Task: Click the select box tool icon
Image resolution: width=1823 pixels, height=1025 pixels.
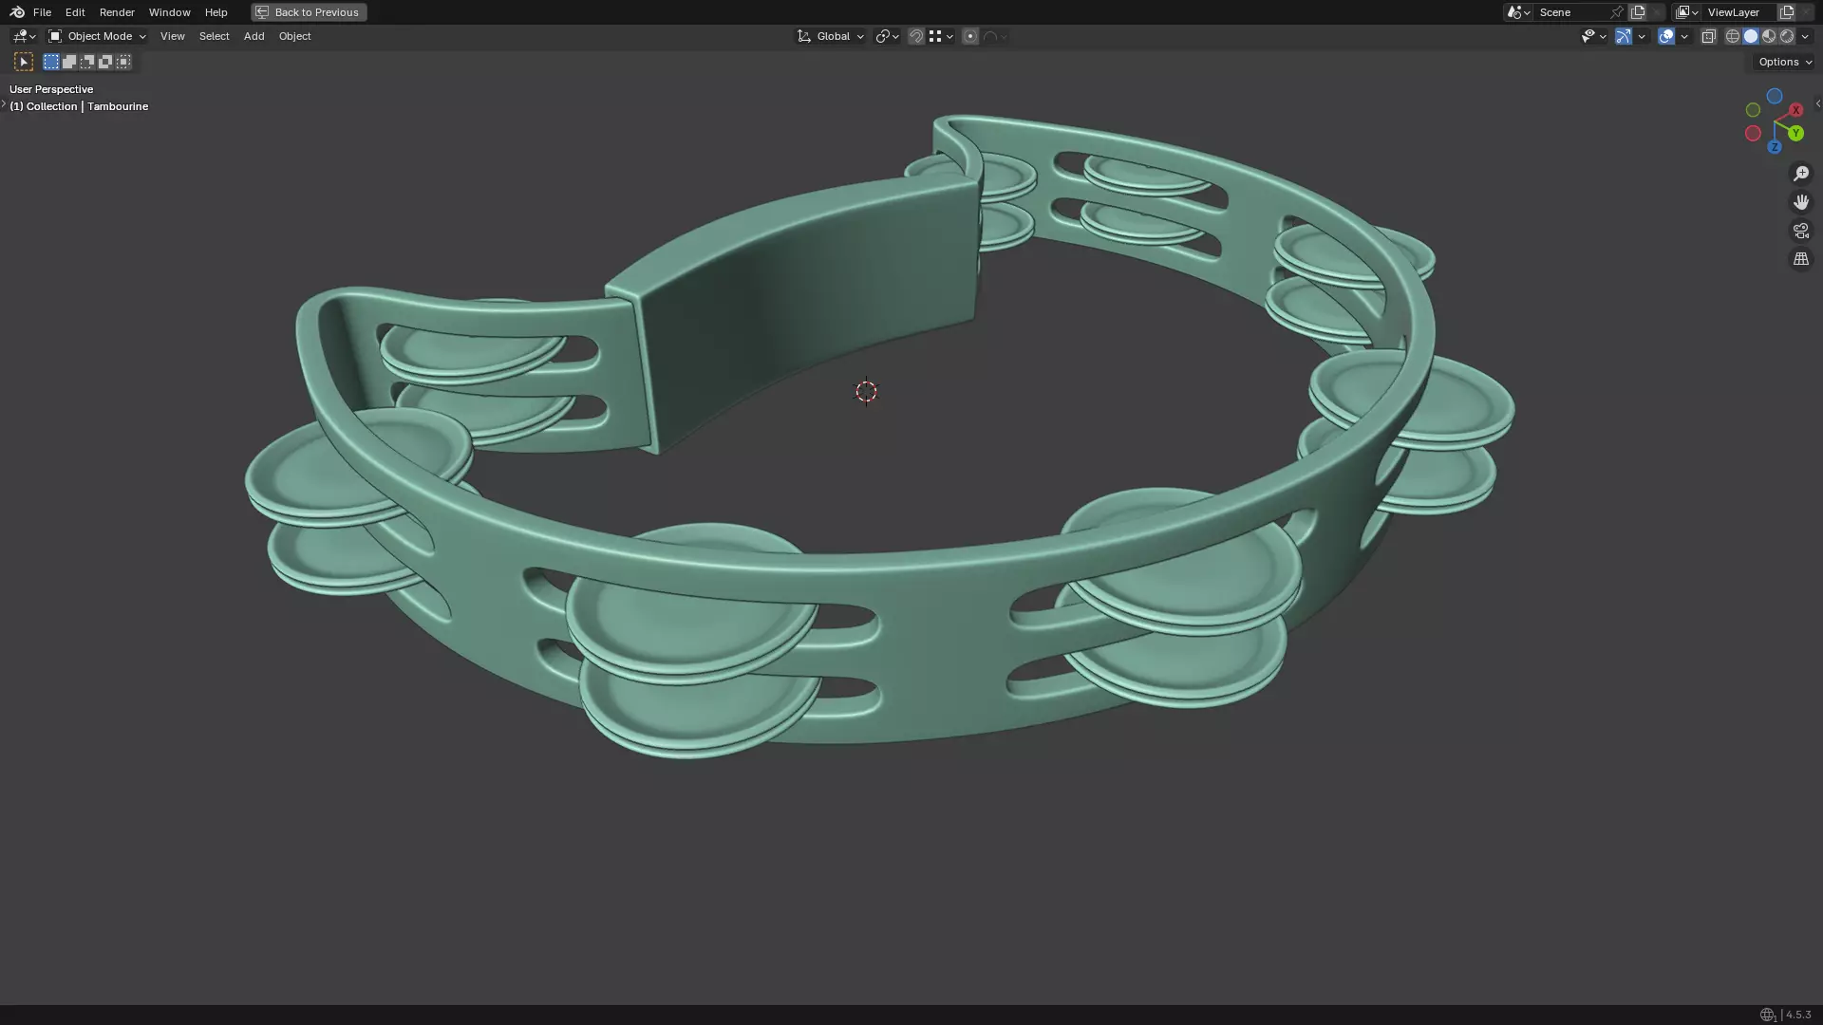Action: point(24,62)
